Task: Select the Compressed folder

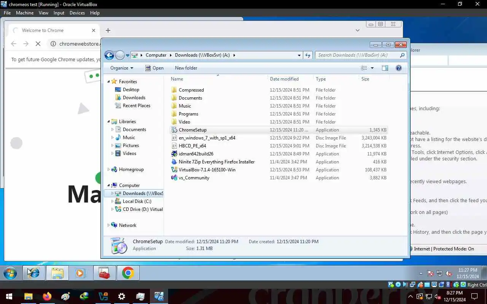Action: (x=278, y=90)
